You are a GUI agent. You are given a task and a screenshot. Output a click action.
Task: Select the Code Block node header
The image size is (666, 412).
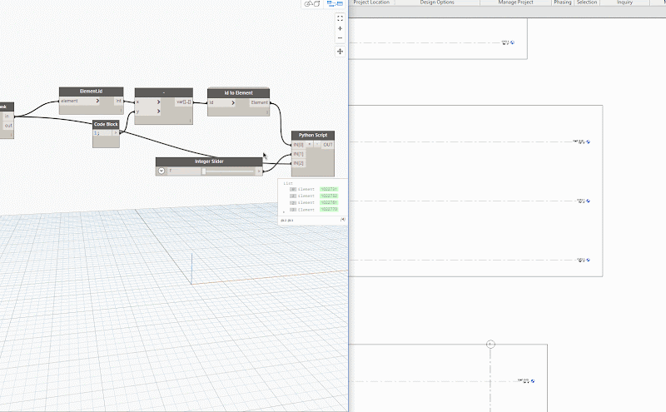point(106,125)
